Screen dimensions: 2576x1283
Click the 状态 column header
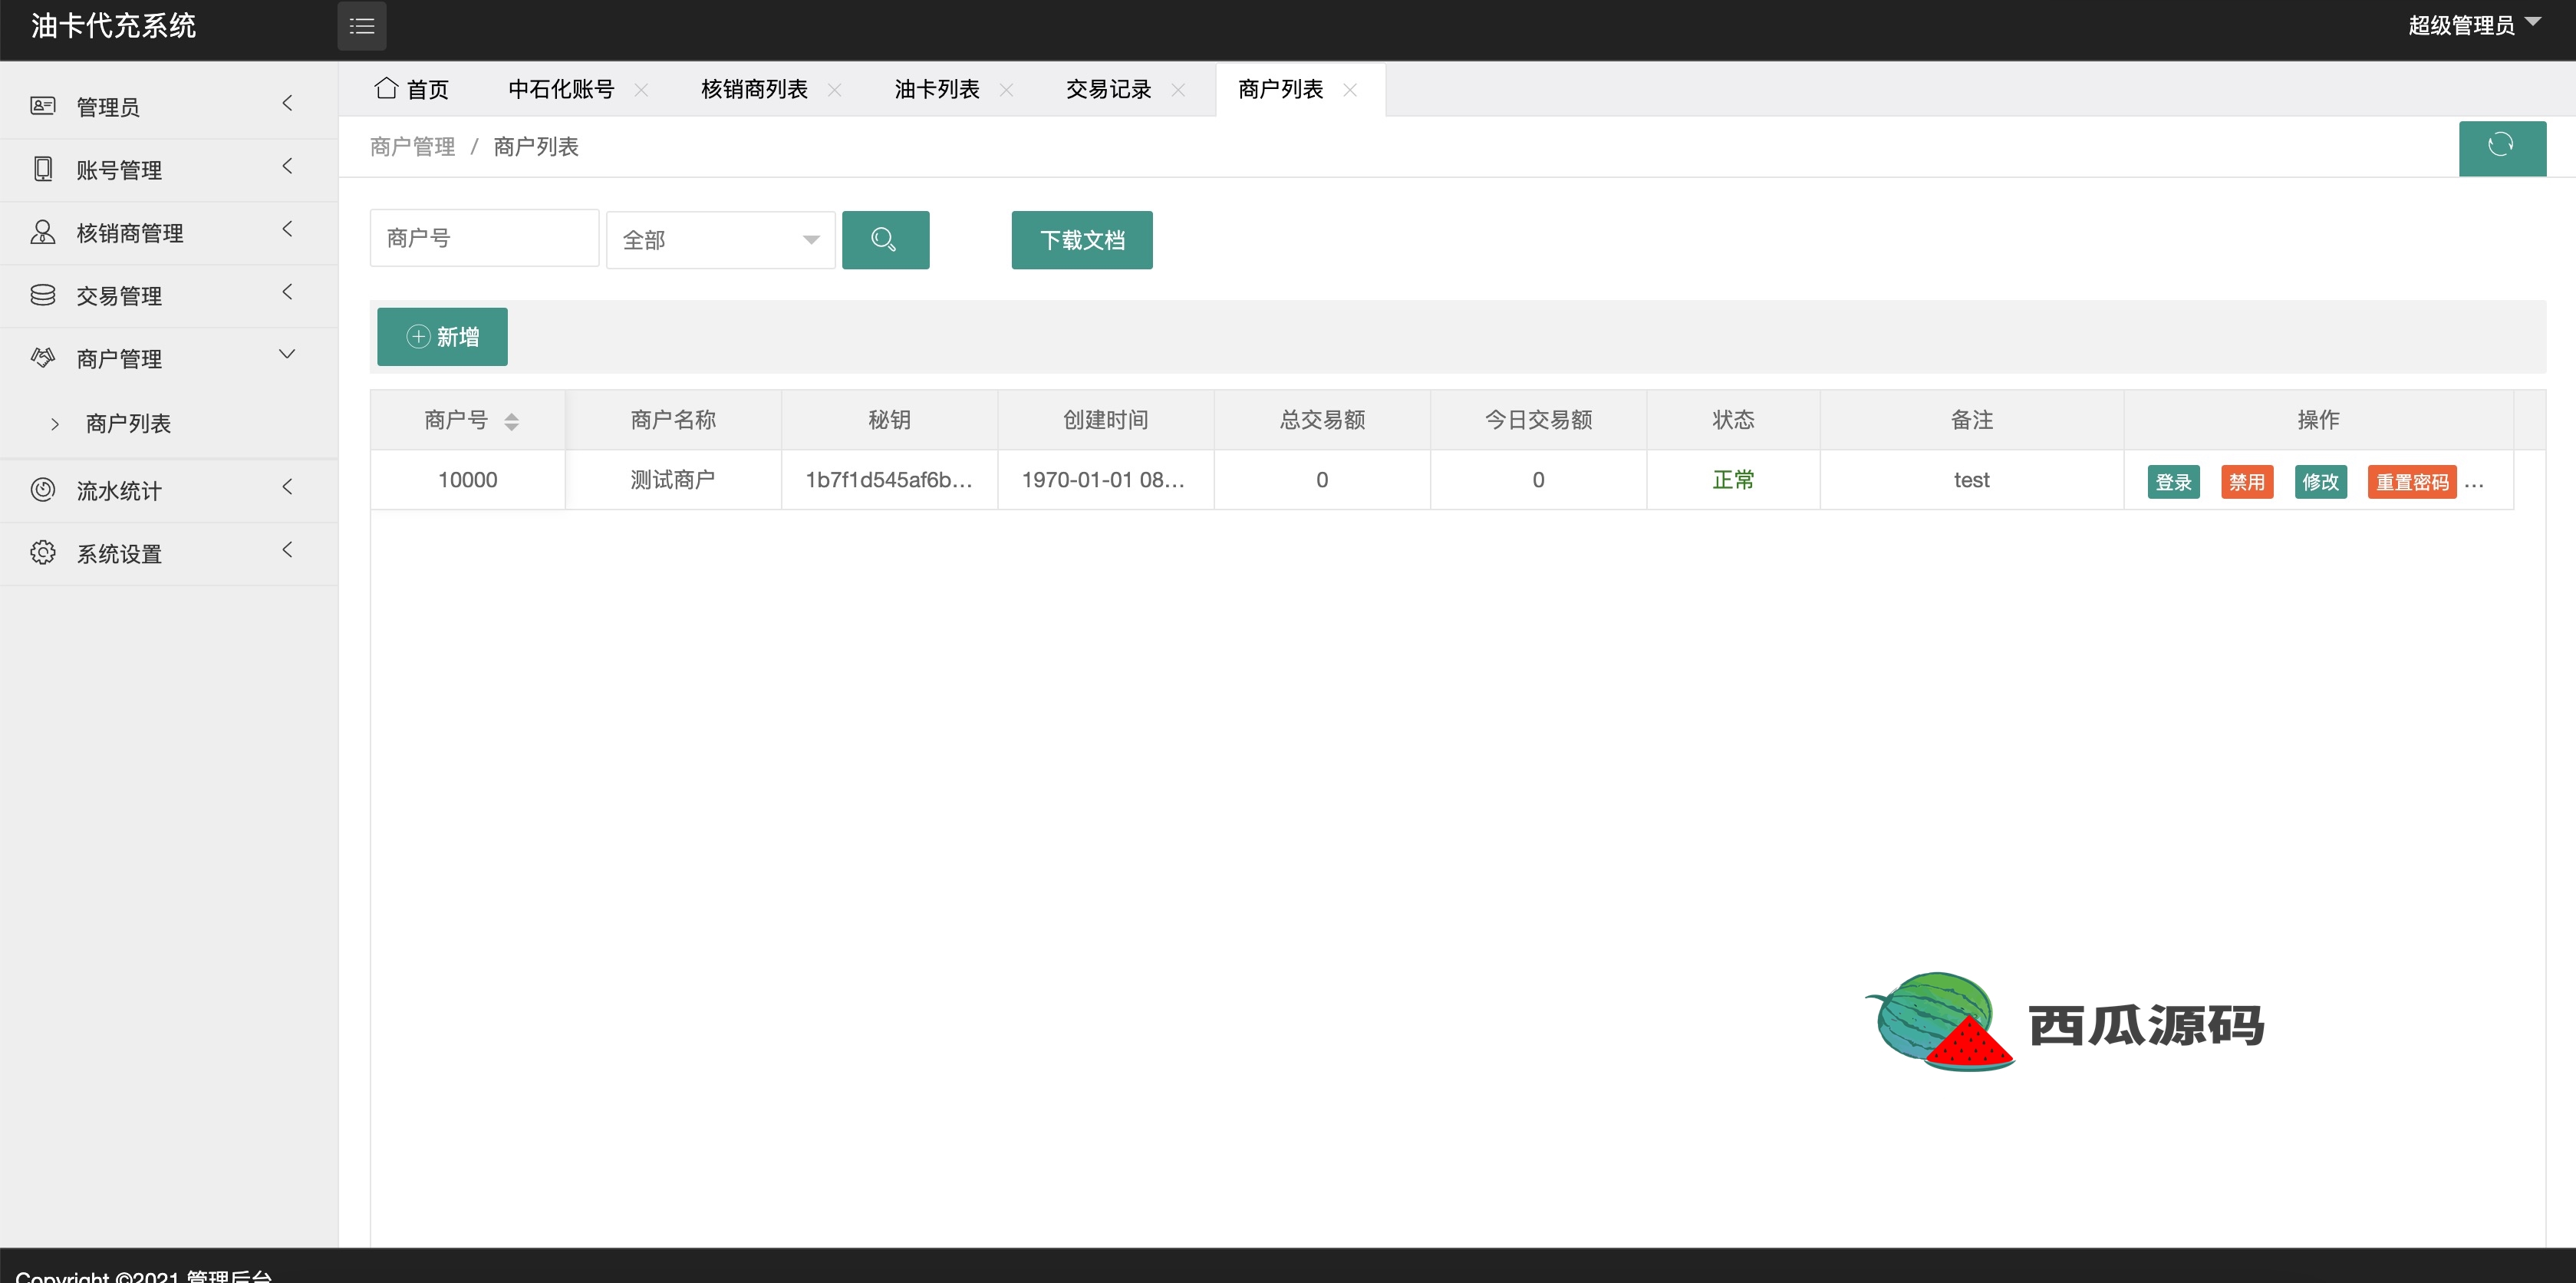coord(1733,420)
